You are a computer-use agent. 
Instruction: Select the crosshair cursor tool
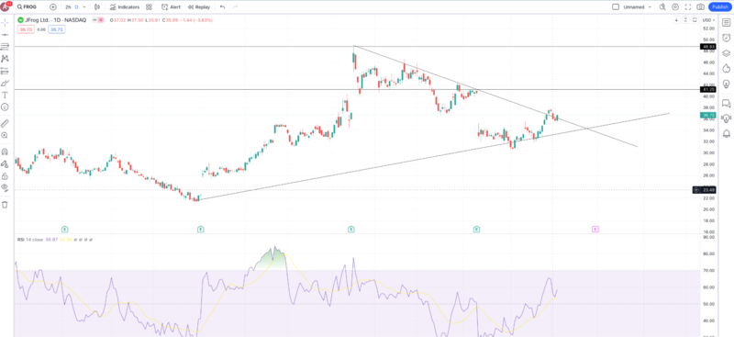point(5,23)
